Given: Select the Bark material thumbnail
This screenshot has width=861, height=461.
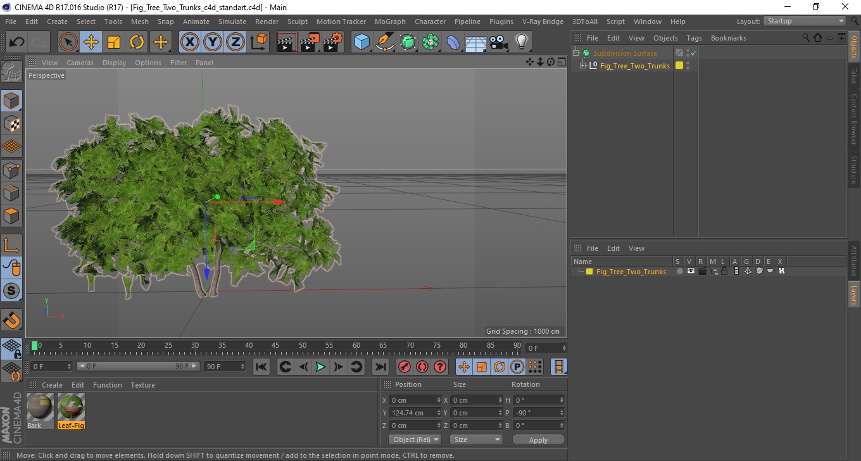Looking at the screenshot, I should tap(41, 408).
